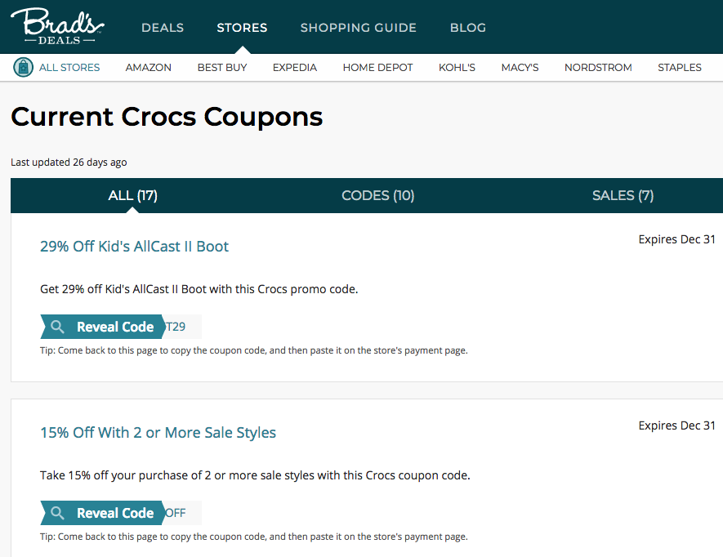Reveal code for the 15% off sale styles coupon
Image resolution: width=723 pixels, height=557 pixels.
tap(114, 513)
